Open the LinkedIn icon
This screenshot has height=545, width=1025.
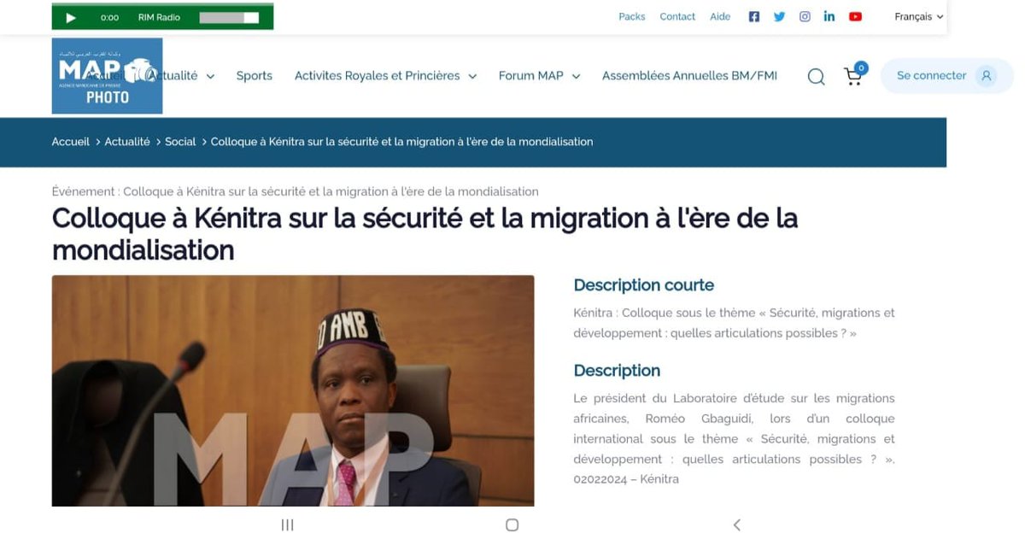coord(829,15)
